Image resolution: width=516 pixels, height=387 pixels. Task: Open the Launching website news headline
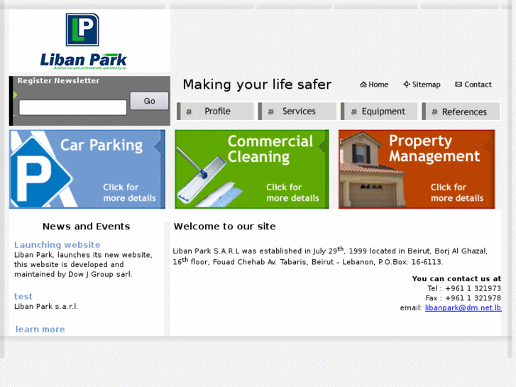pyautogui.click(x=57, y=245)
